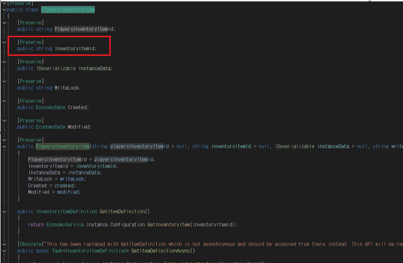Click Modified field name in its declaration
This screenshot has height=263, width=403.
tap(79, 127)
